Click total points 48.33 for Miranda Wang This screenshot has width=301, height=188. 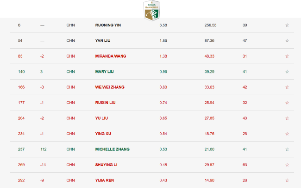tap(209, 56)
